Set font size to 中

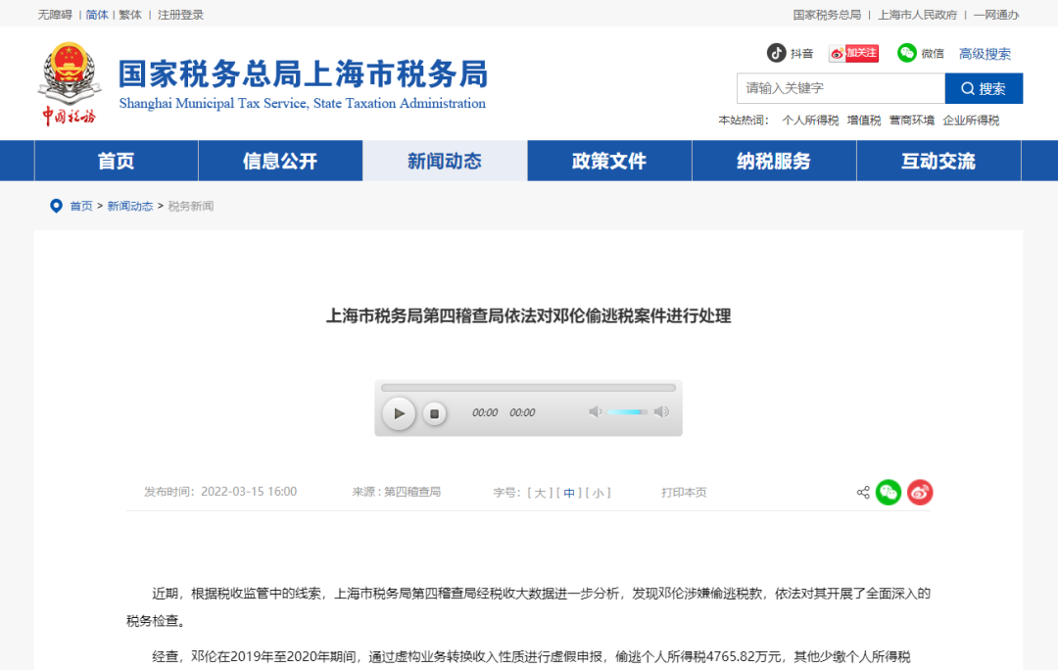coord(569,494)
